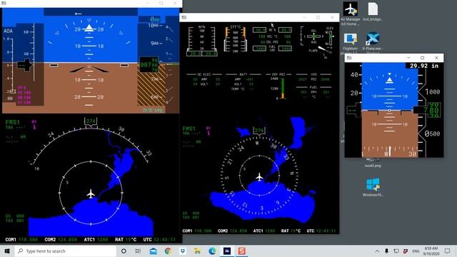Image resolution: width=457 pixels, height=257 pixels.
Task: Open the Action Center notifications icon
Action: tap(448, 251)
